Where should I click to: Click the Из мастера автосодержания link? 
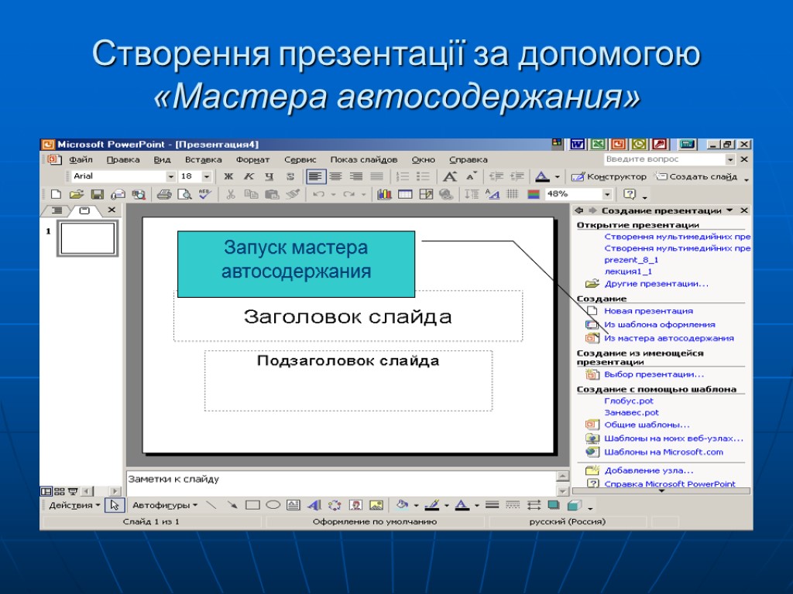668,338
